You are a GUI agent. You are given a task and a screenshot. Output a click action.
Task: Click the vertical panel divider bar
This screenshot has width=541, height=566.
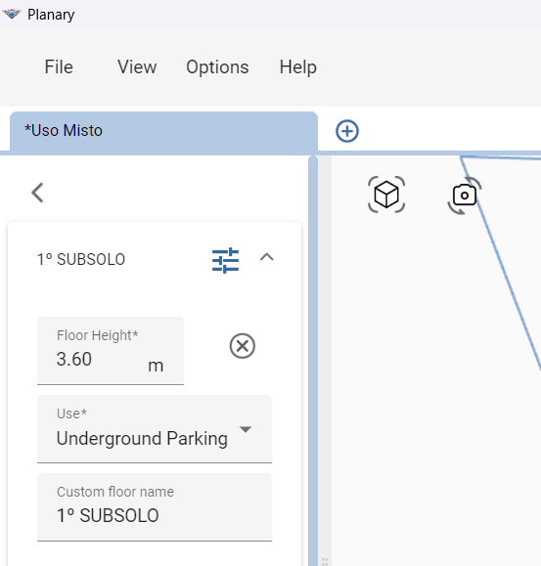click(313, 361)
